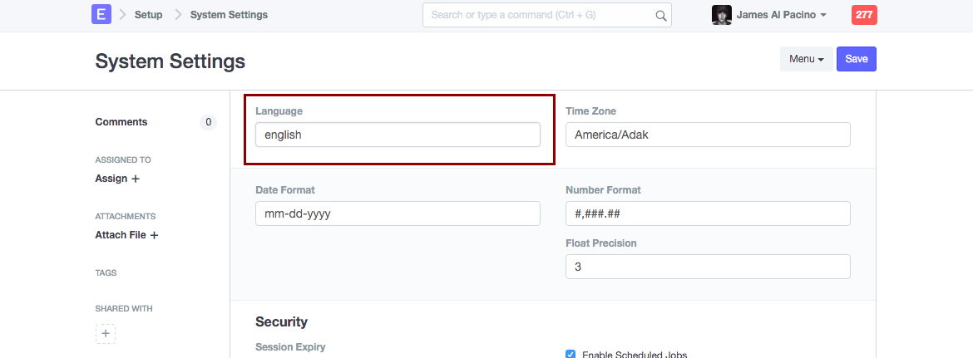Open the Time Zone America/Adak selector
The height and width of the screenshot is (358, 973).
tap(708, 135)
